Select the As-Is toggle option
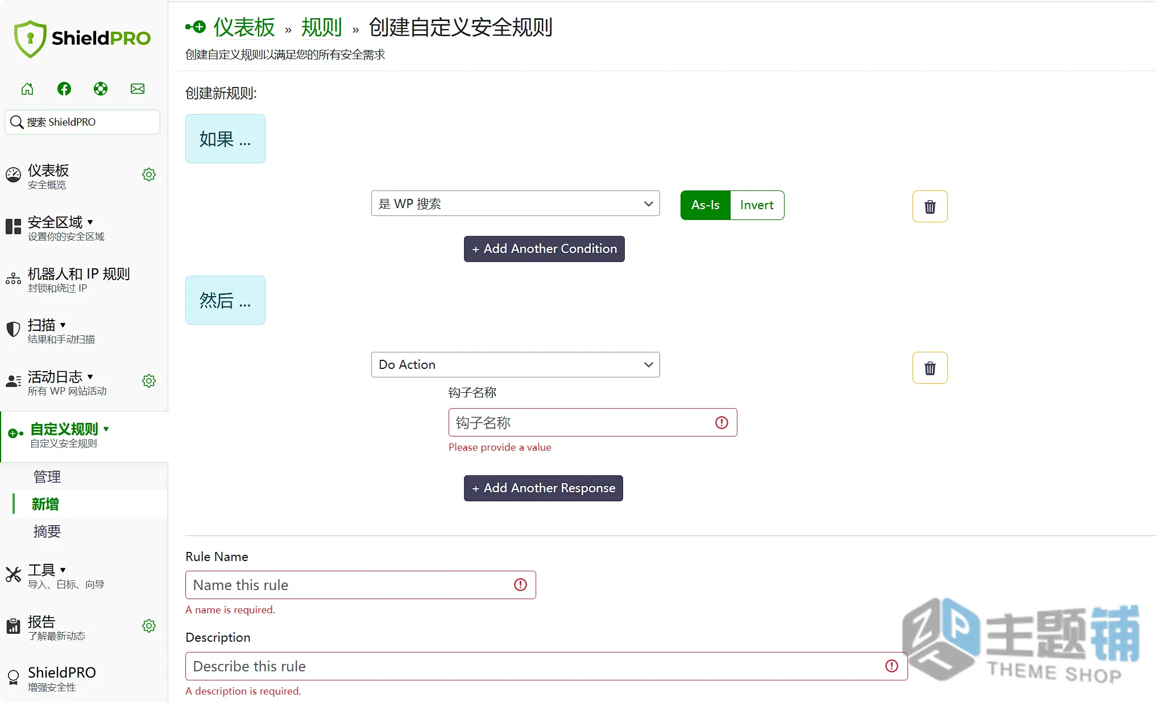Viewport: 1157px width, 702px height. (x=706, y=205)
